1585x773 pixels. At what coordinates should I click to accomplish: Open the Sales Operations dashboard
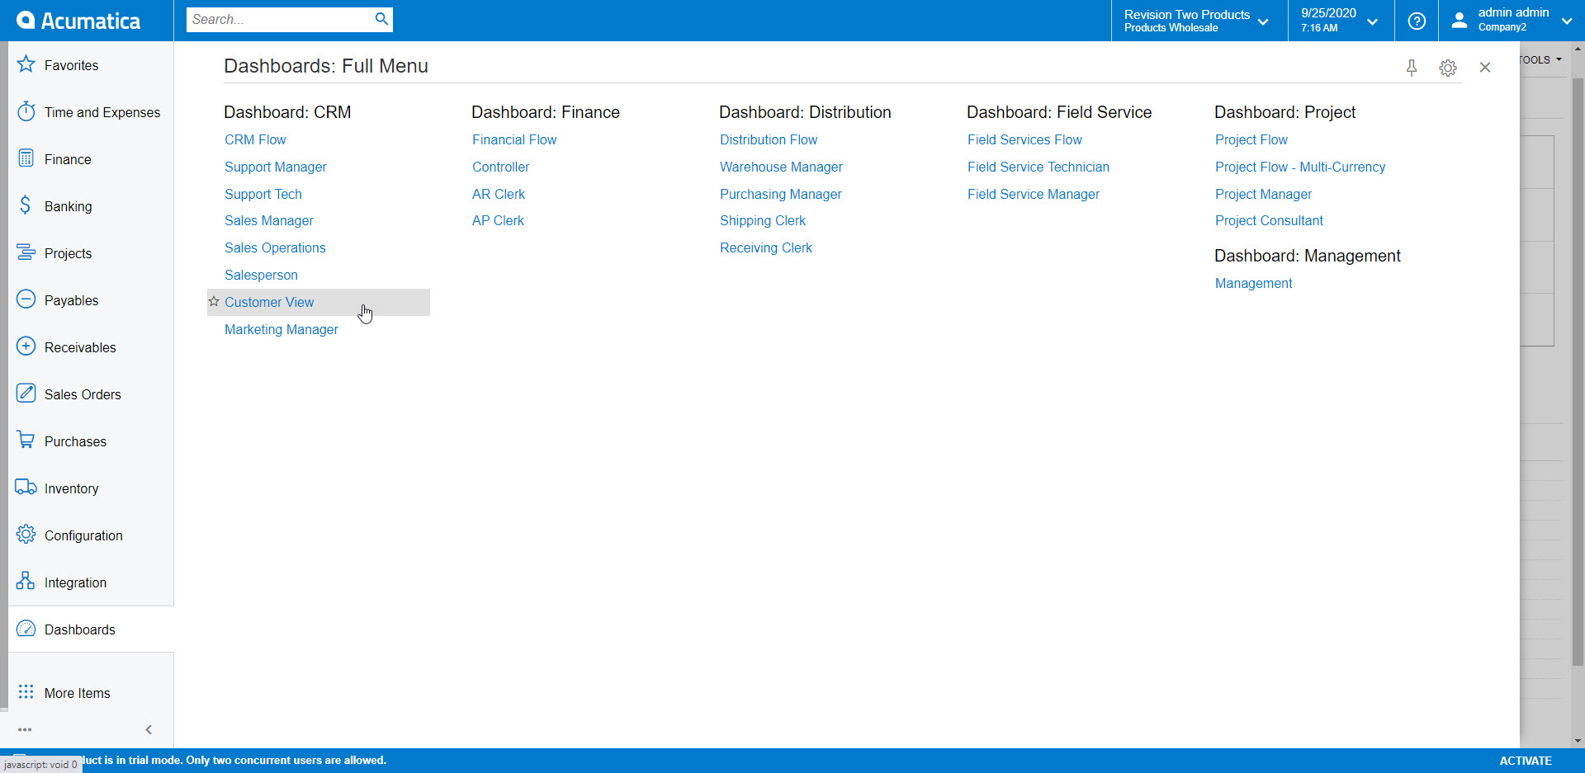(x=275, y=247)
